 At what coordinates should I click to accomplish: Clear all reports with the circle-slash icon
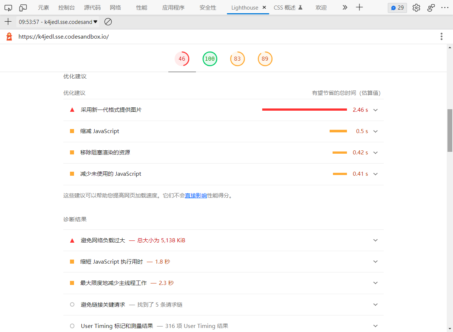tap(108, 22)
